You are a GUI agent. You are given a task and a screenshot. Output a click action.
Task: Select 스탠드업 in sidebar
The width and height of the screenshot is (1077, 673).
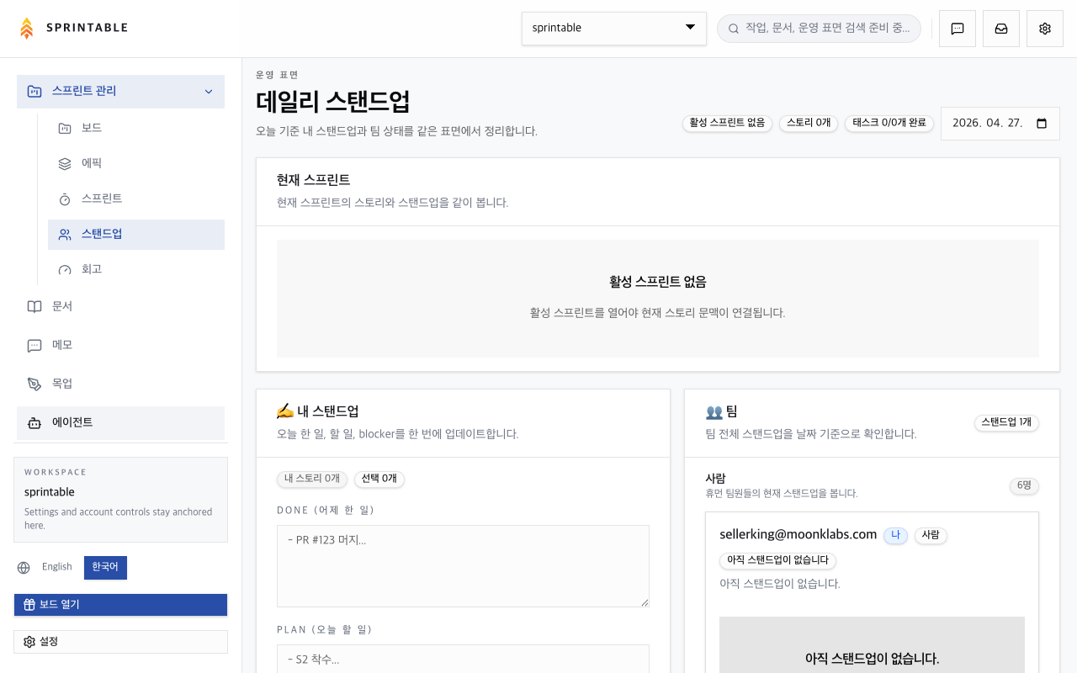(136, 235)
